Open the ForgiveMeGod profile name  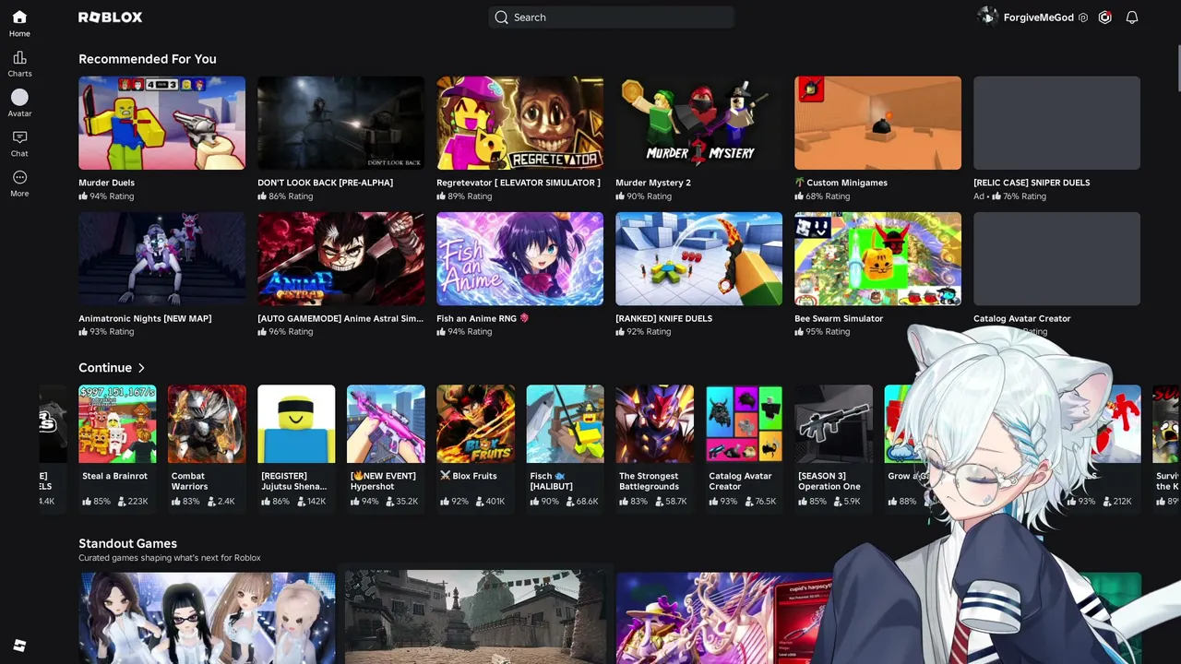1039,18
